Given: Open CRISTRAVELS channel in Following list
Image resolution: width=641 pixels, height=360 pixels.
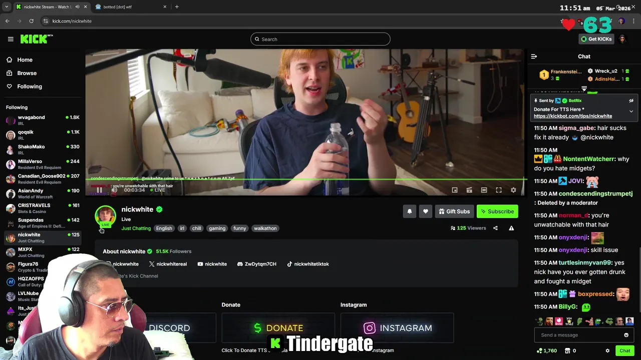Looking at the screenshot, I should coord(43,208).
